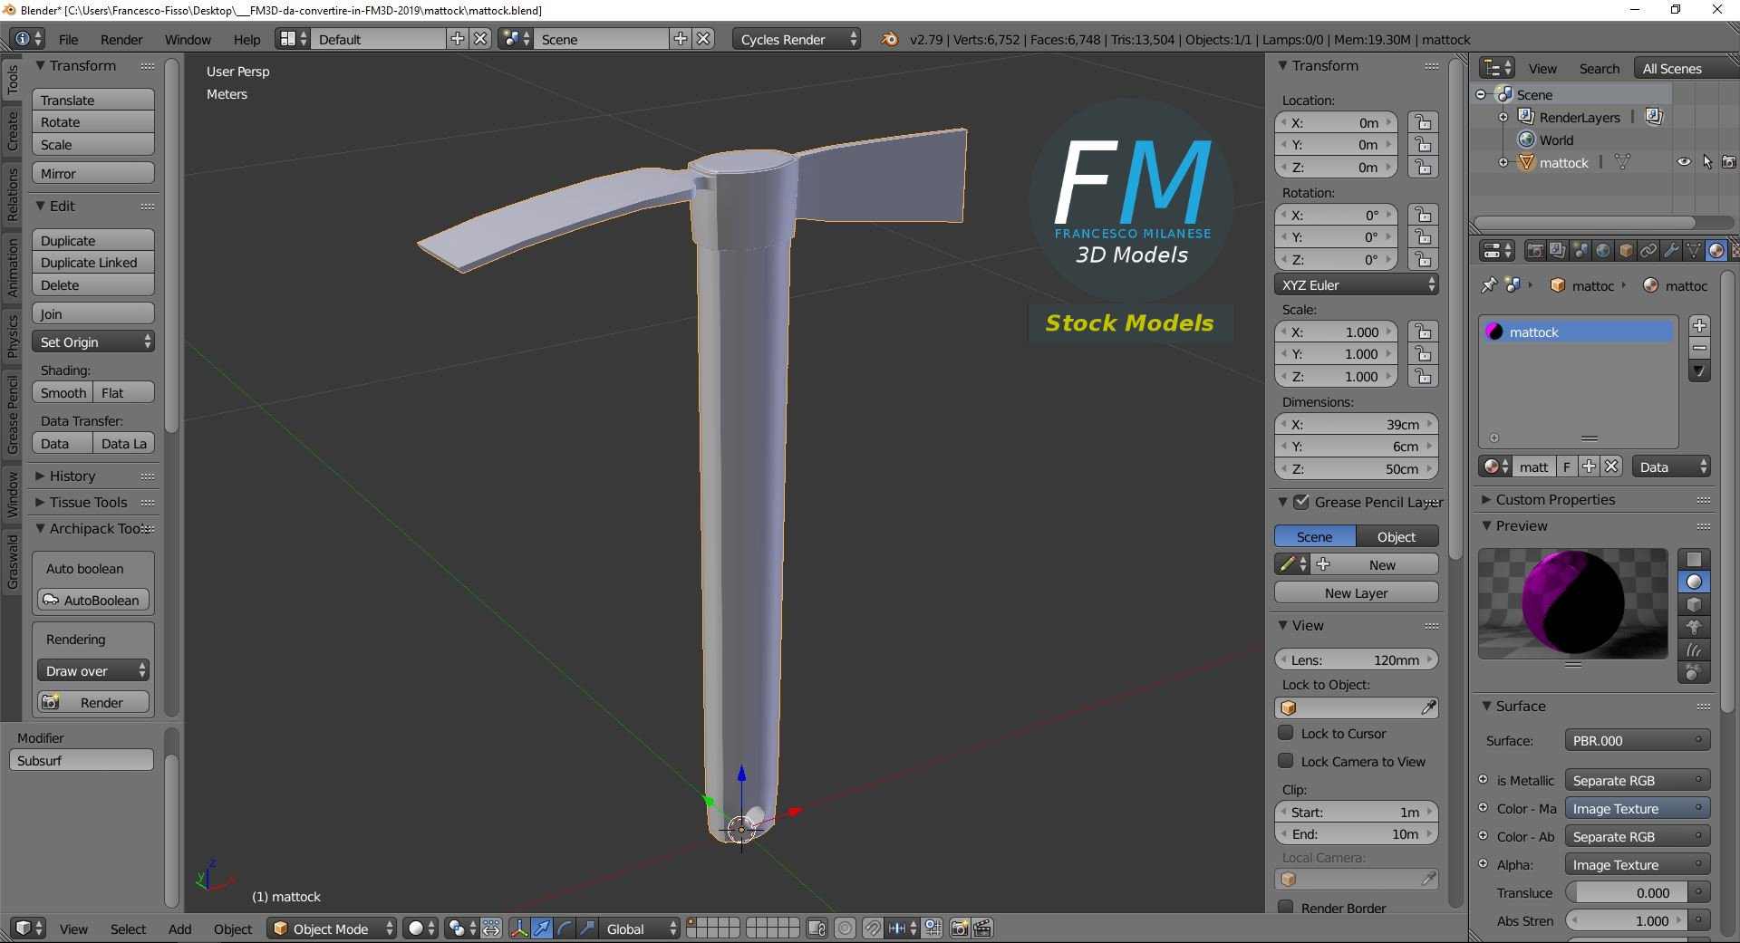Click the add material slot plus icon
Screen dimensions: 1740x943
(1699, 325)
